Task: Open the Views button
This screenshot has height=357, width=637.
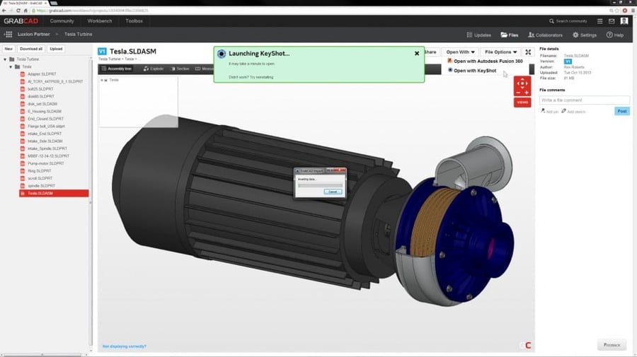Action: pos(522,103)
